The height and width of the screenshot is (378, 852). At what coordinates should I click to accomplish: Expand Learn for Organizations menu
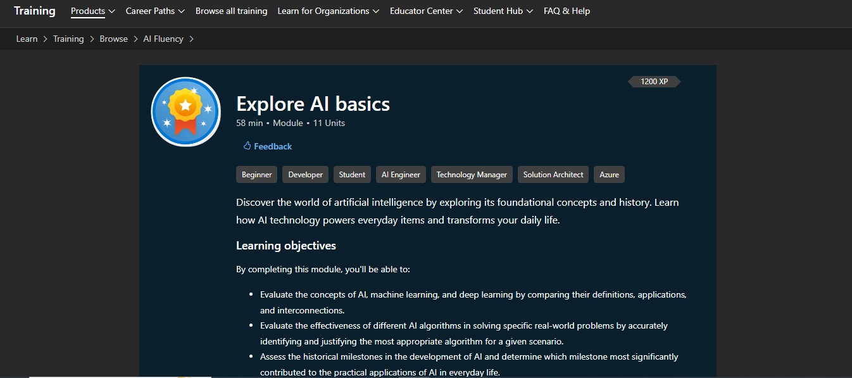coord(328,11)
